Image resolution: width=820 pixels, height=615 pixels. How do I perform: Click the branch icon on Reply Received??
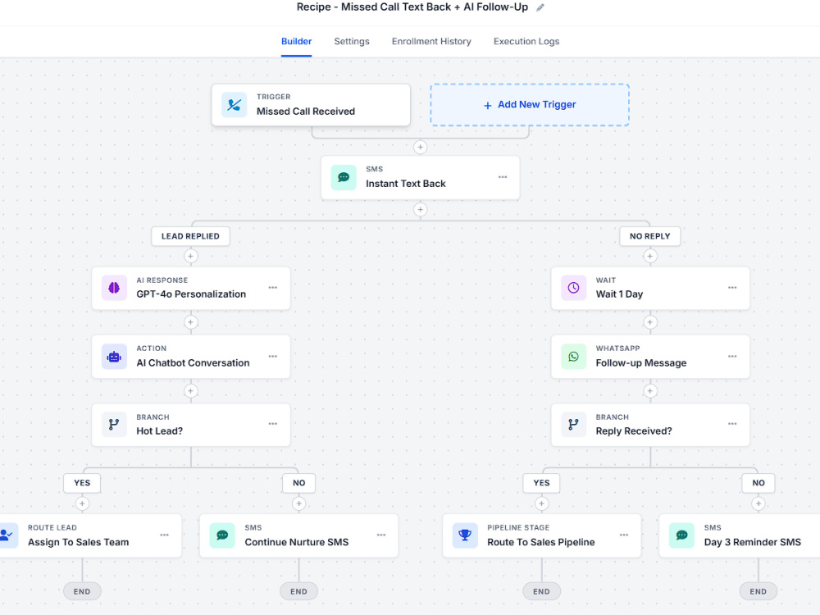(574, 424)
